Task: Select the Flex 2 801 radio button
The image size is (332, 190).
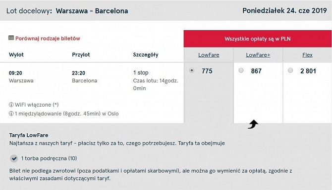Action: (x=290, y=70)
